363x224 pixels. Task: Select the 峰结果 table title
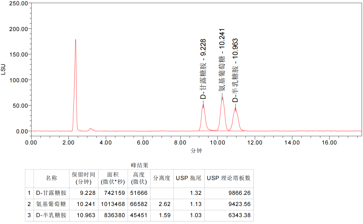click(x=139, y=165)
